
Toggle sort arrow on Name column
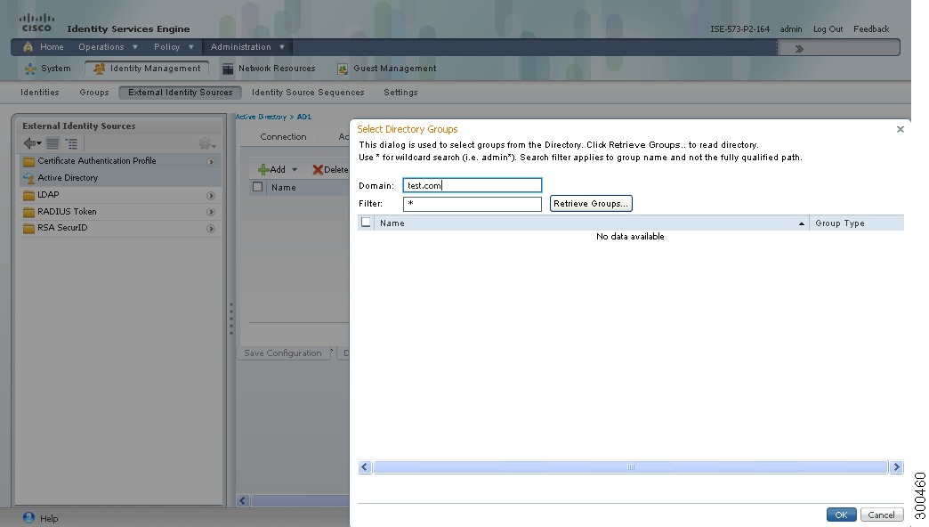802,223
